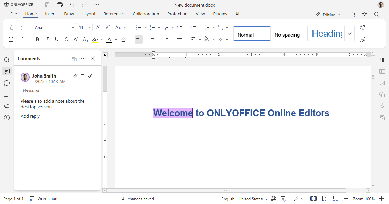Viewport: 389px width, 204px height.
Task: Increase the paragraph indent
Action: click(x=193, y=27)
